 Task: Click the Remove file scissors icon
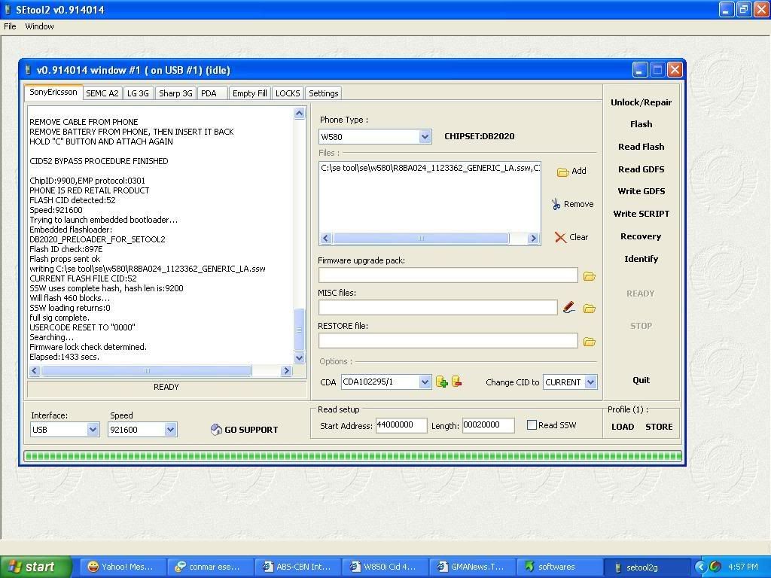pos(556,204)
